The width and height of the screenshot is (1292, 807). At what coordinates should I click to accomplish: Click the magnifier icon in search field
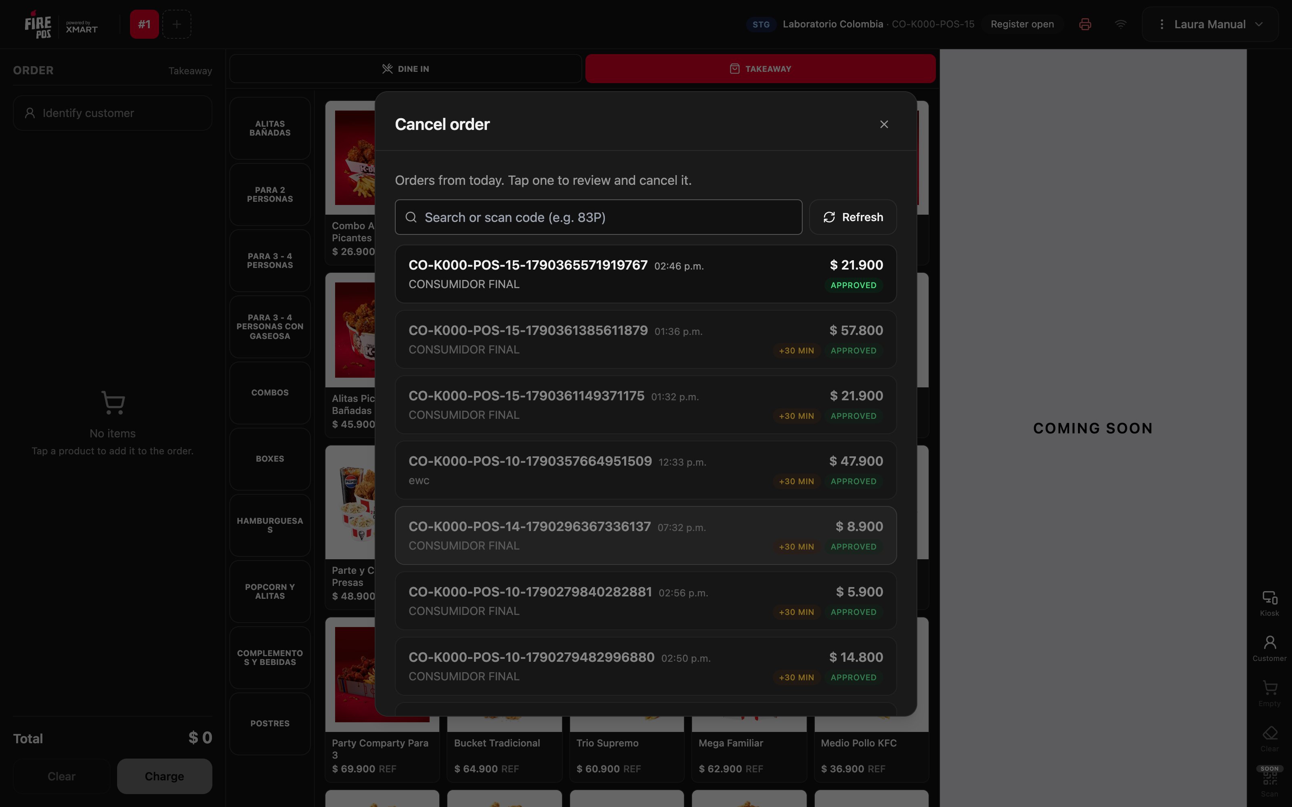click(411, 217)
